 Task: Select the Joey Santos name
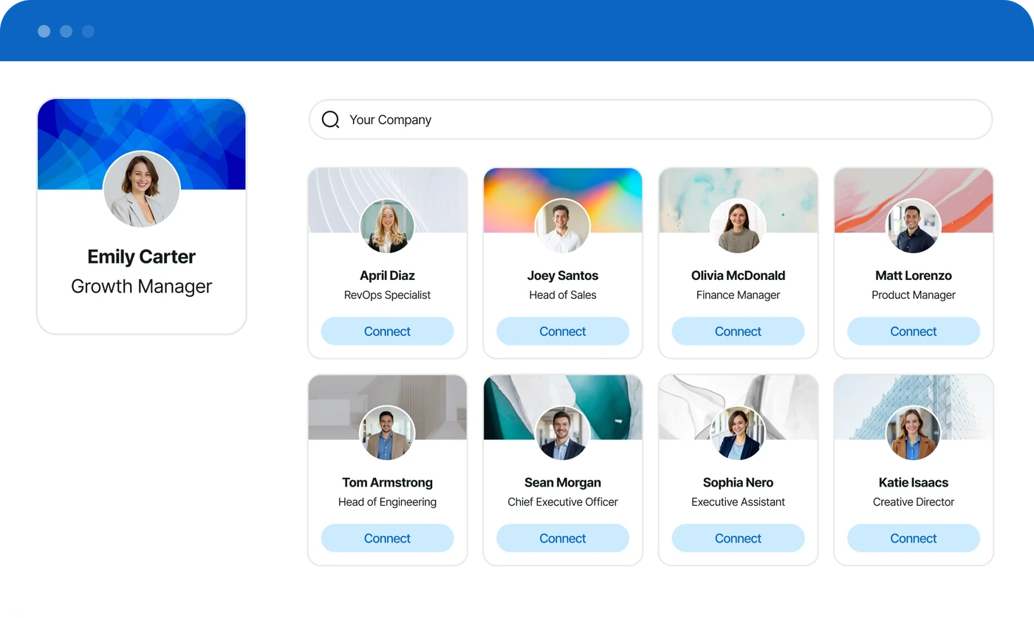[563, 275]
